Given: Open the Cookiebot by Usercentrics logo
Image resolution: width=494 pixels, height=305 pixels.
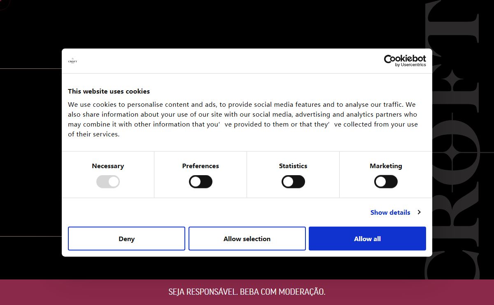Looking at the screenshot, I should coord(405,61).
